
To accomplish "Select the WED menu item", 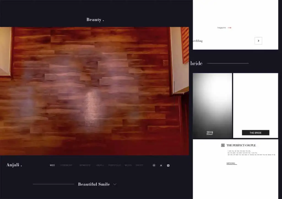I will point(52,165).
